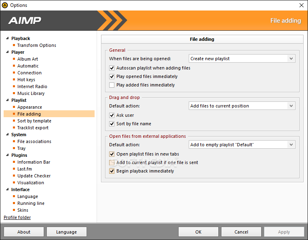This screenshot has height=240, width=308.
Task: Select the System category header
Action: pyautogui.click(x=19, y=135)
